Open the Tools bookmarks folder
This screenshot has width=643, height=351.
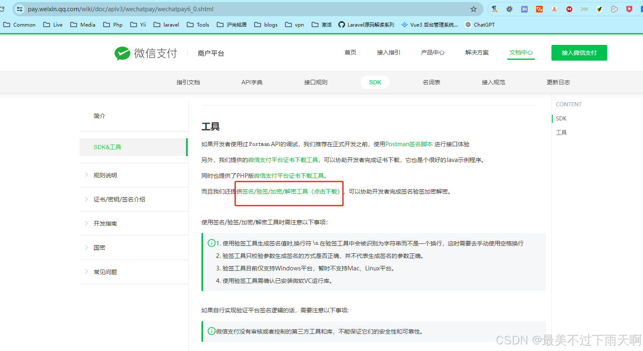tap(198, 25)
